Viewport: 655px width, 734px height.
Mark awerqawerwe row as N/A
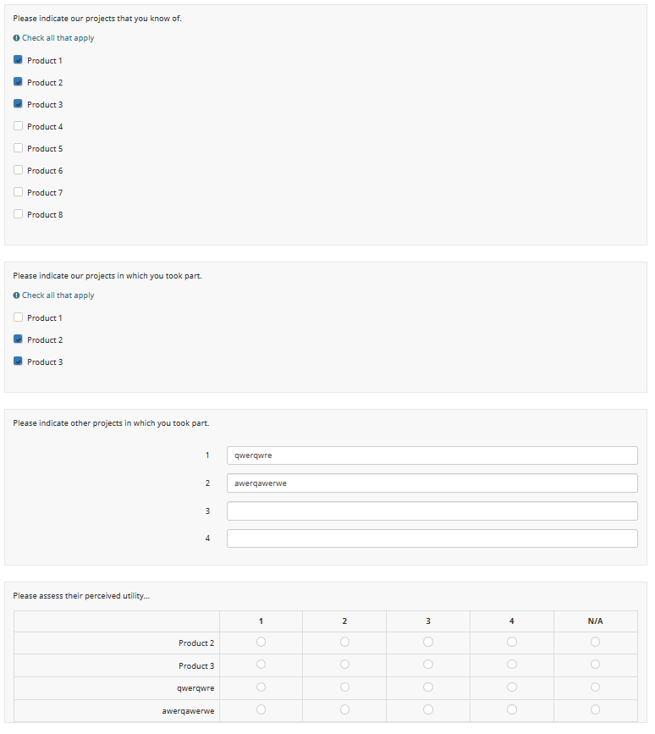tap(596, 710)
